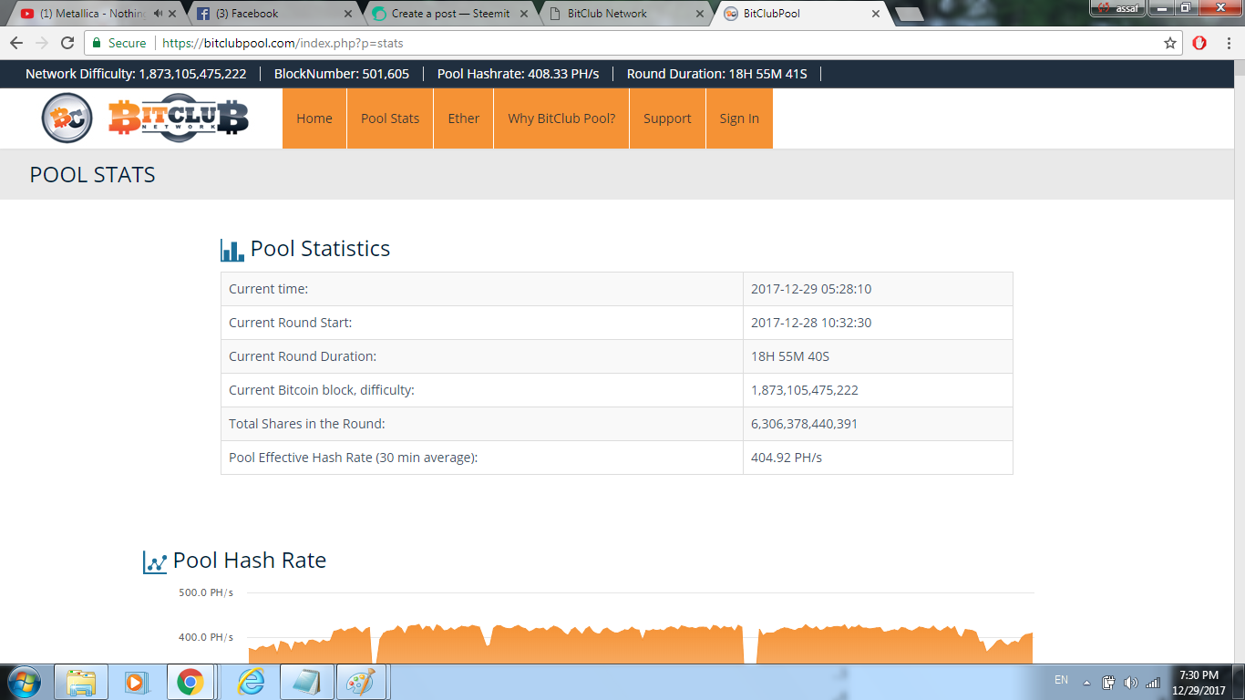Open the Home menu item
The height and width of the screenshot is (700, 1245).
[x=314, y=118]
